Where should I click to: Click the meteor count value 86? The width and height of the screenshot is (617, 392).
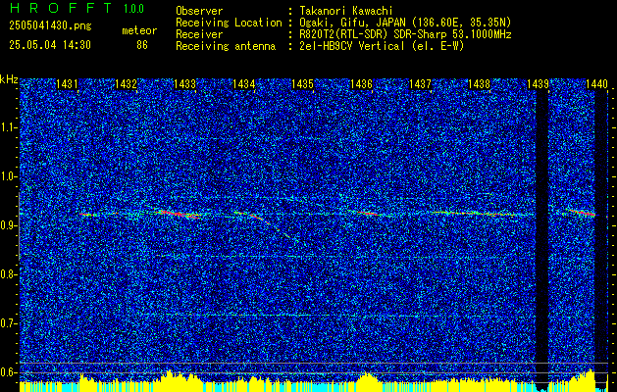[x=142, y=45]
